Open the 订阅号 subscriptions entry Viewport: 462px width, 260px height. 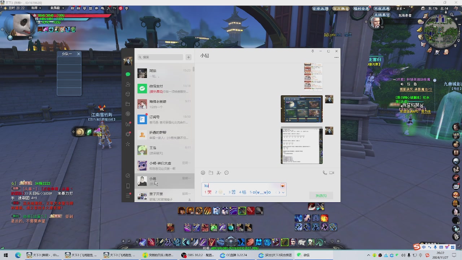[x=165, y=120]
